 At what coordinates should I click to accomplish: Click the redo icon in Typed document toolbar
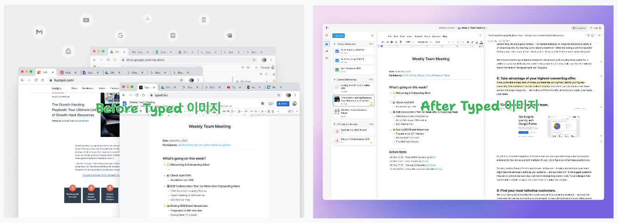click(x=388, y=42)
